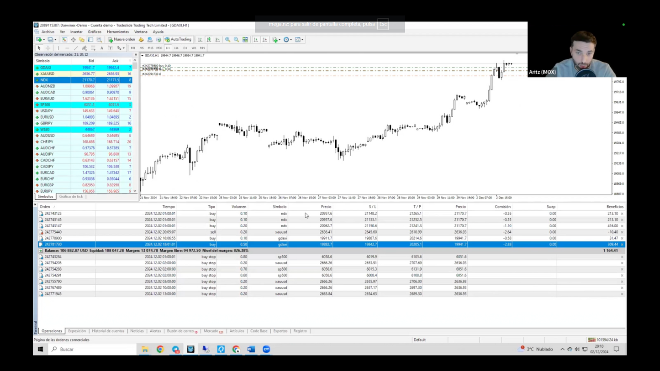Toggle the Navigator star-folder icon

pos(82,40)
